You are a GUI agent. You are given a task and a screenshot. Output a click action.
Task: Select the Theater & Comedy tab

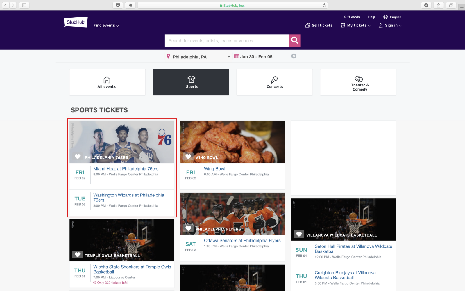tap(358, 82)
